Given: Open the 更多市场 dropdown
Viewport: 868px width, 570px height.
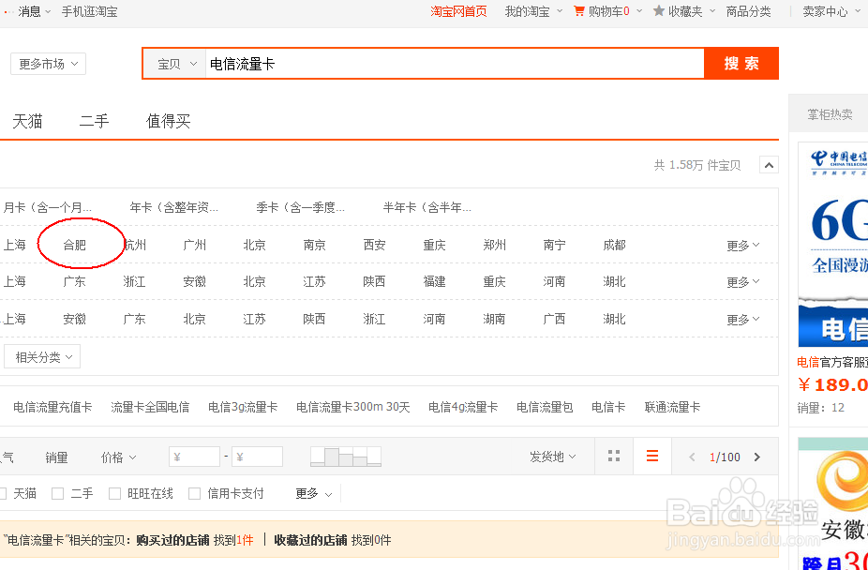Looking at the screenshot, I should pyautogui.click(x=48, y=64).
